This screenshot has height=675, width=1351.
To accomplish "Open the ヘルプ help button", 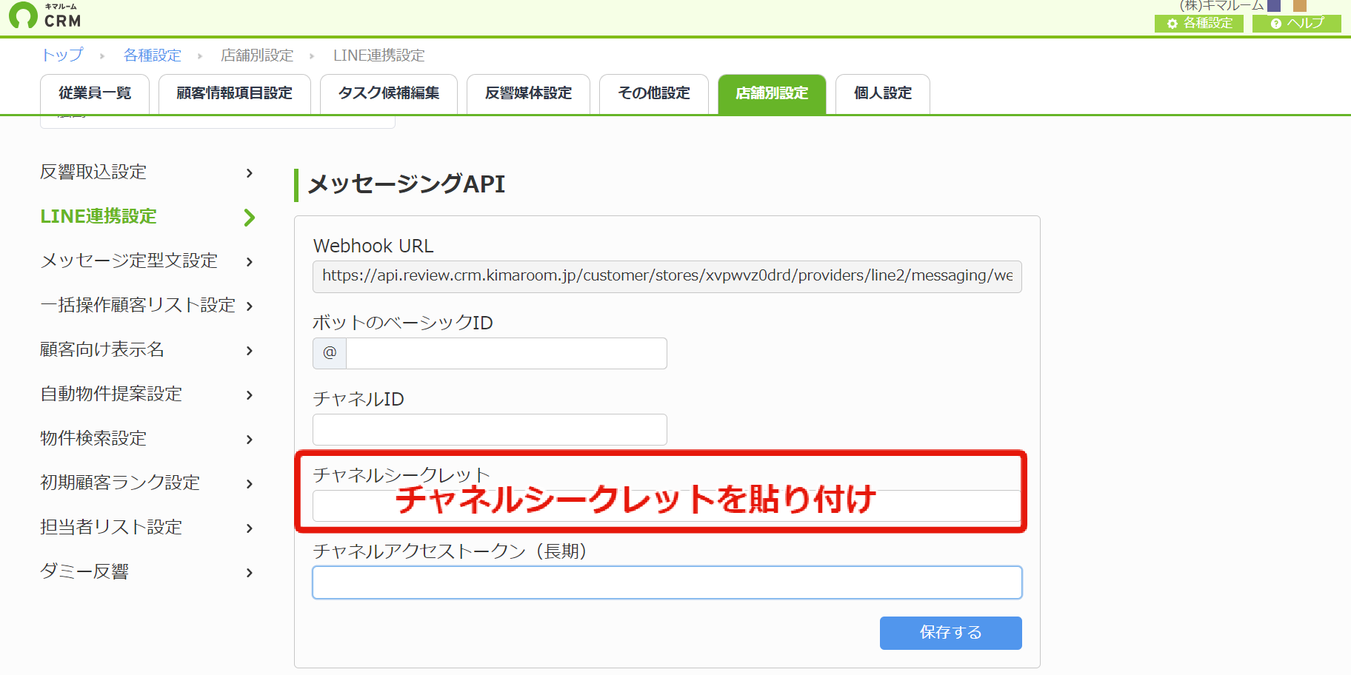I will click(x=1296, y=23).
